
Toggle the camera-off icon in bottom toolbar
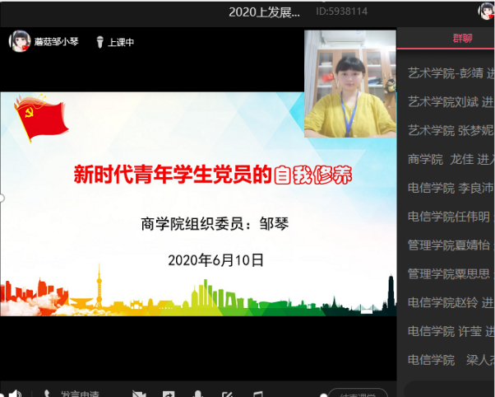[139, 395]
